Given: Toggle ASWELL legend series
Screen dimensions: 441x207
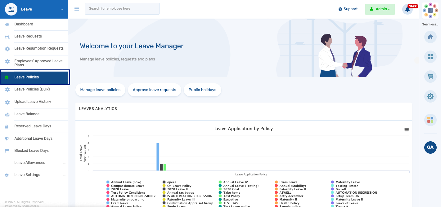Looking at the screenshot, I should (283, 193).
